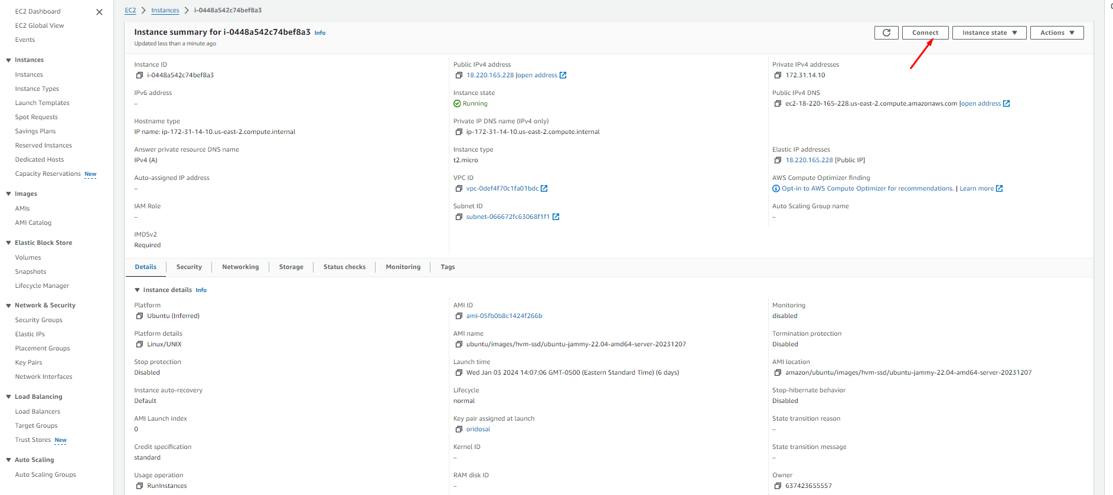
Task: Open the AMI Catalog sidebar item
Action: pos(33,223)
